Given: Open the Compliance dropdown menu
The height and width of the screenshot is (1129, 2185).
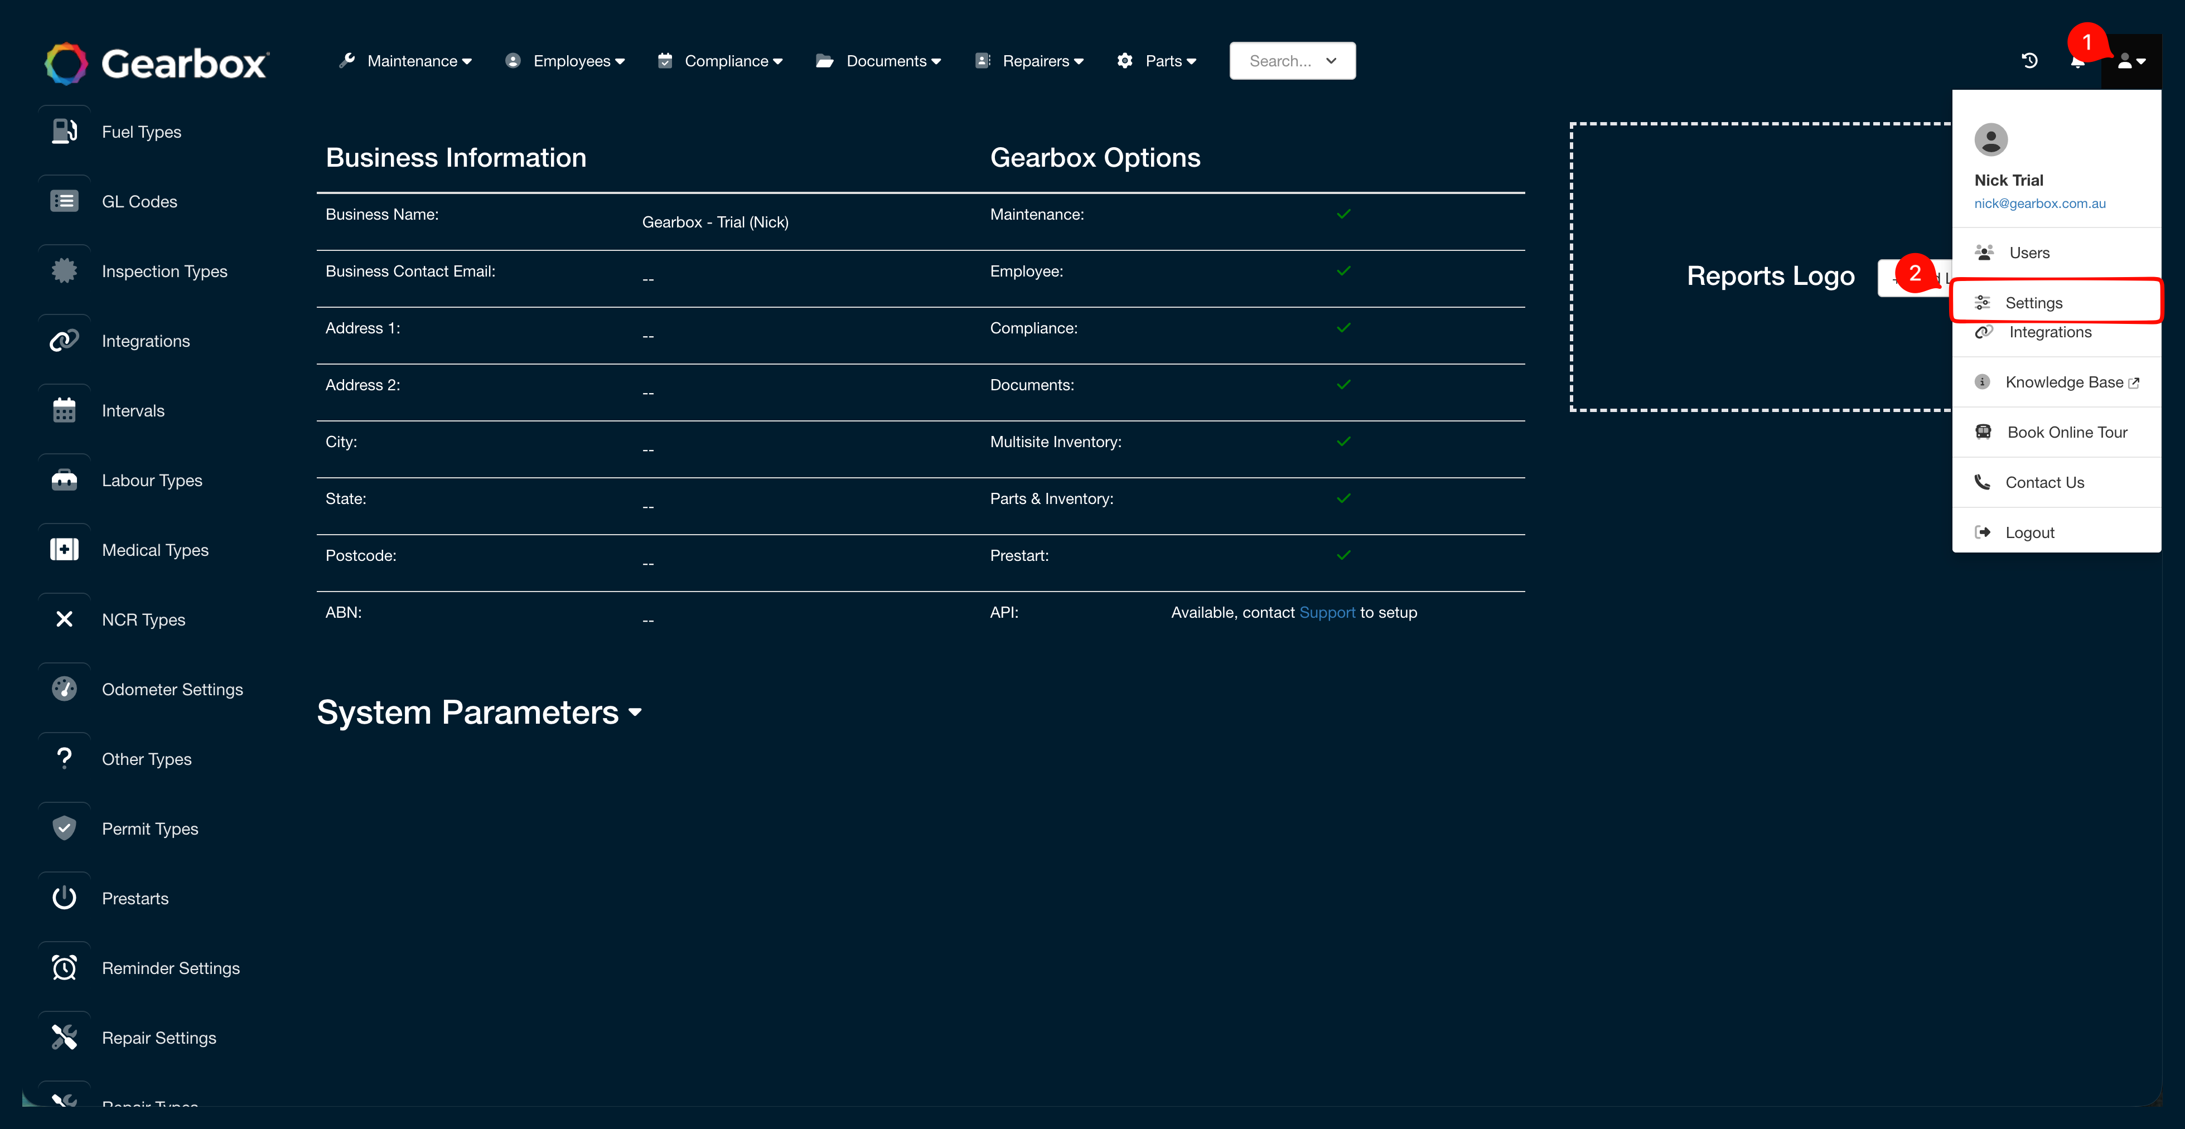Looking at the screenshot, I should point(720,61).
